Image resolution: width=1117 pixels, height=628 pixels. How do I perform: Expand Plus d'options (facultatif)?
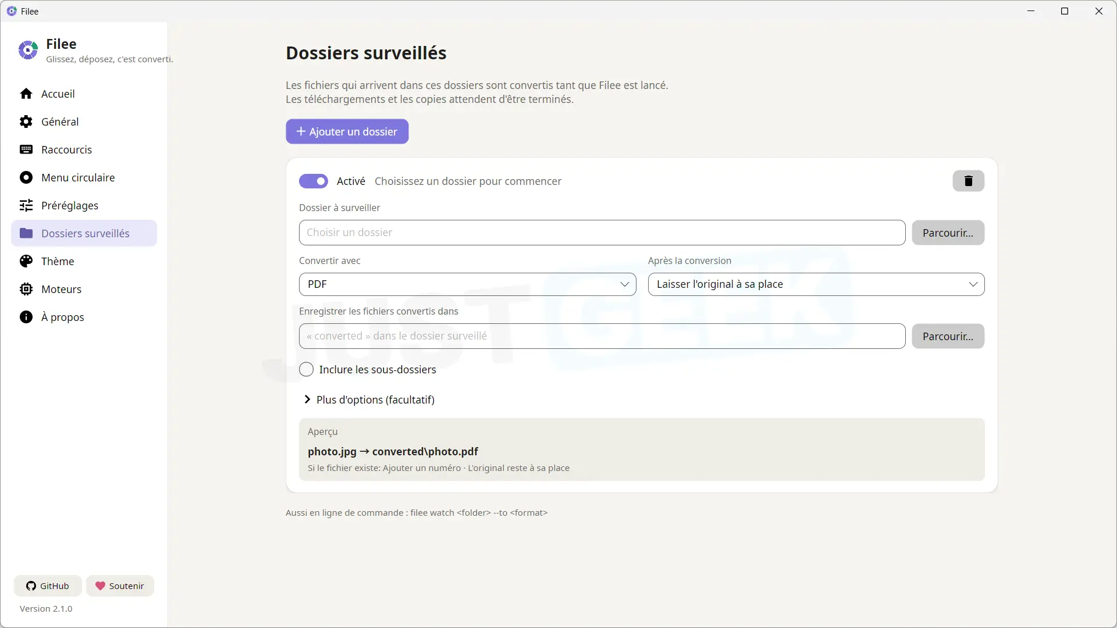(369, 400)
